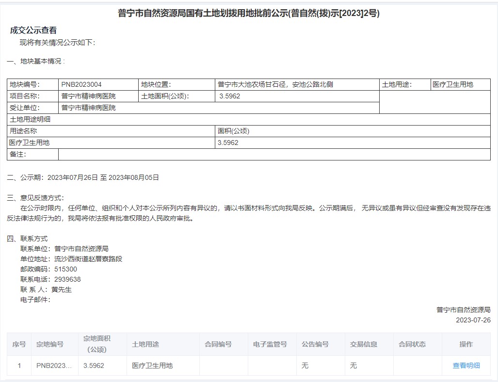
Task: Click the truncated PNB2023… cell in bottom table
Action: coord(54,366)
